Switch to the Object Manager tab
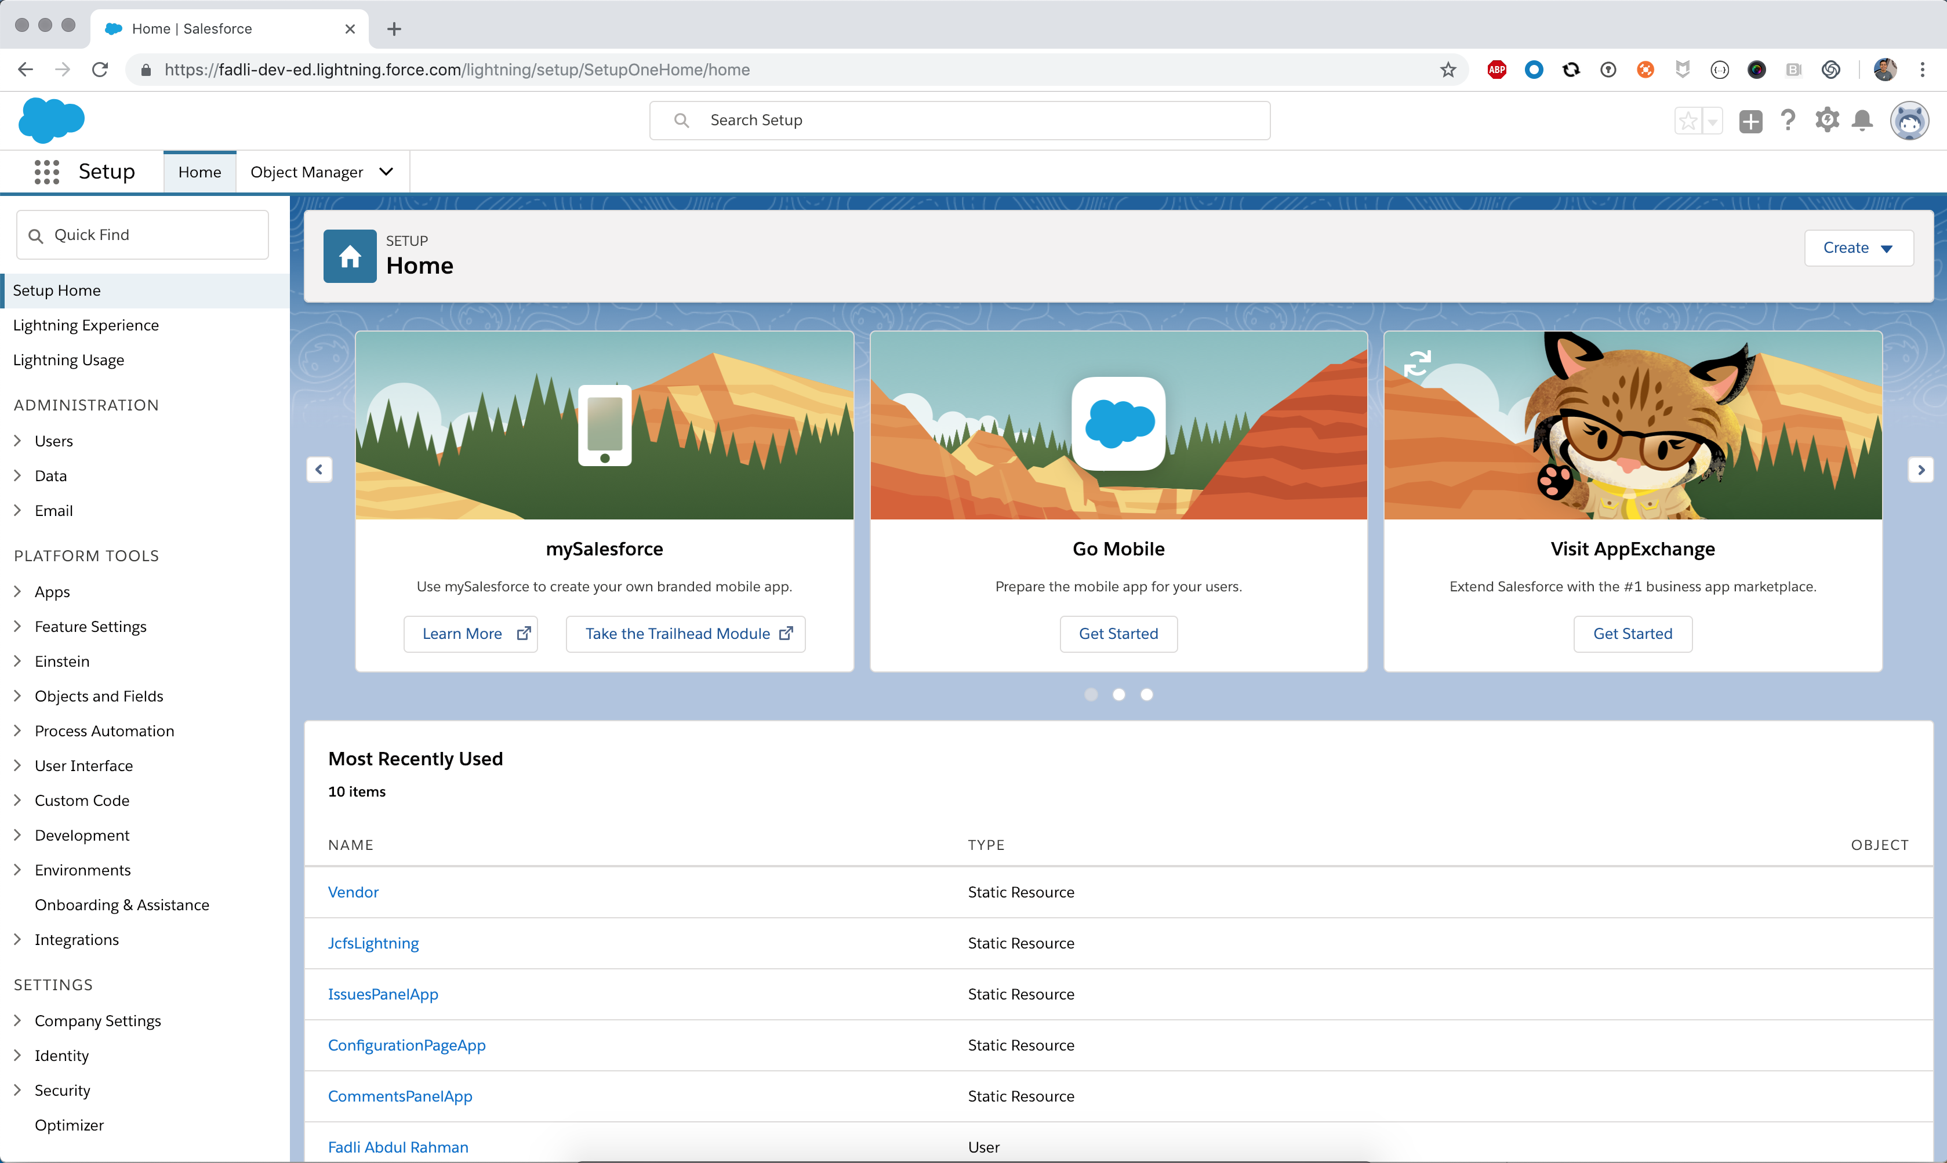 (307, 172)
